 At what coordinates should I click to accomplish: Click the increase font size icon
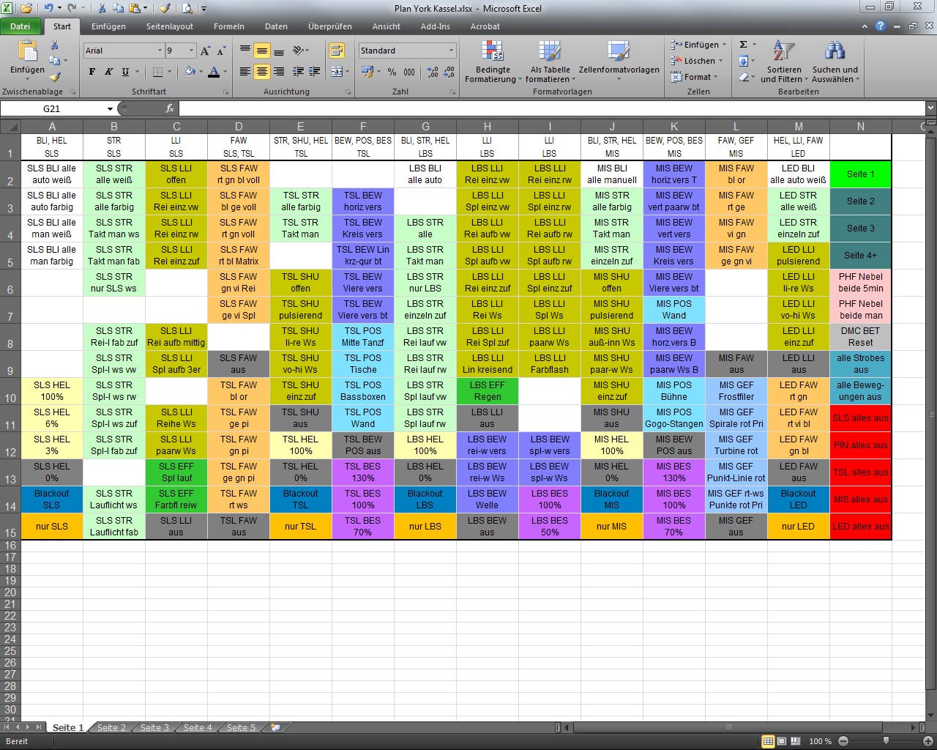pyautogui.click(x=206, y=51)
